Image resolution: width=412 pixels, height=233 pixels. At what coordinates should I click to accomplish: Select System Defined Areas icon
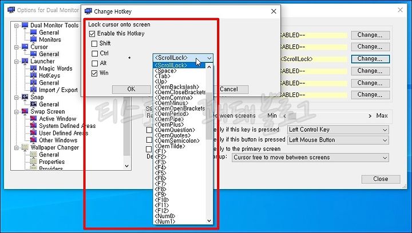[x=34, y=126]
